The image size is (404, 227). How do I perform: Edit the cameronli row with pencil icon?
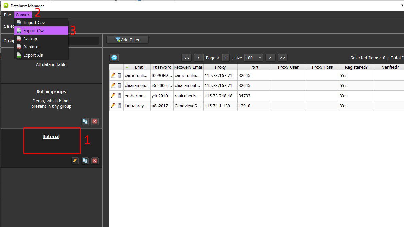[x=113, y=75]
